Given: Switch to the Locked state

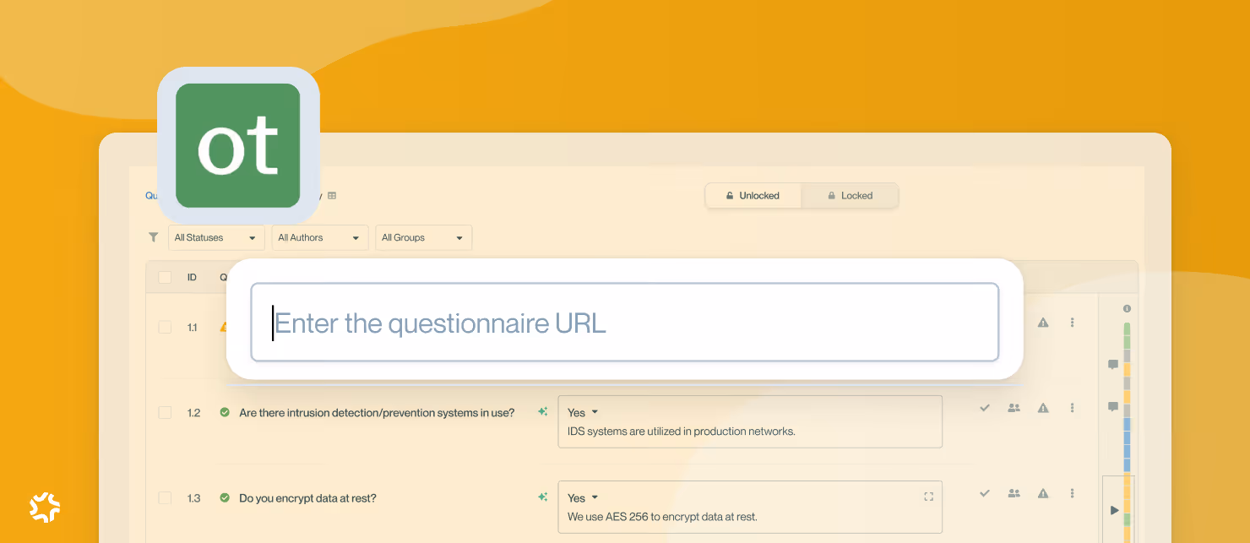Looking at the screenshot, I should point(850,195).
